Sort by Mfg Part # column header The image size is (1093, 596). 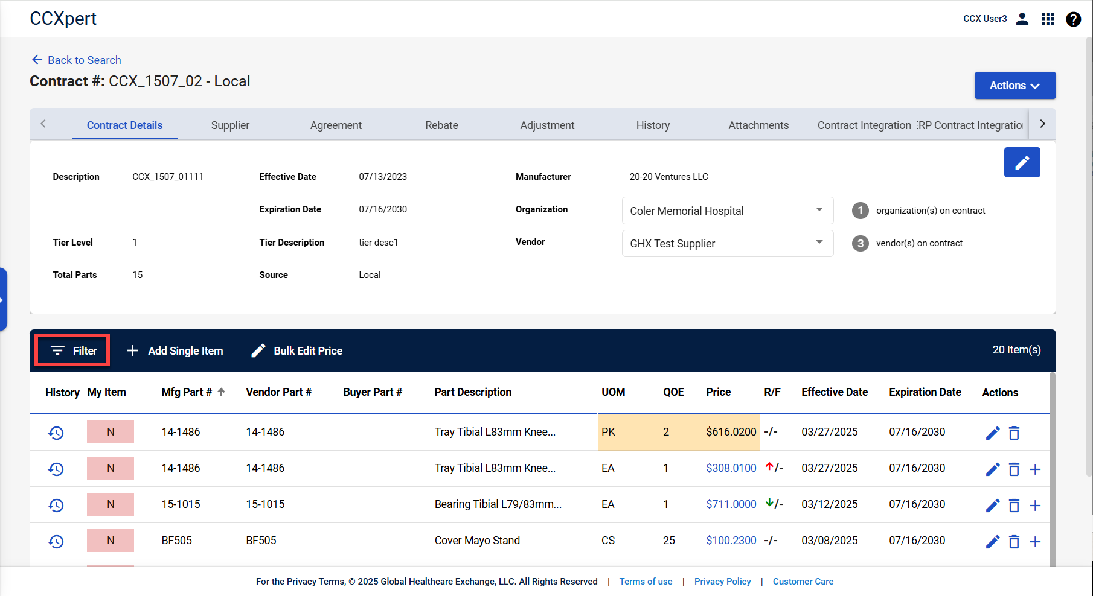tap(187, 392)
